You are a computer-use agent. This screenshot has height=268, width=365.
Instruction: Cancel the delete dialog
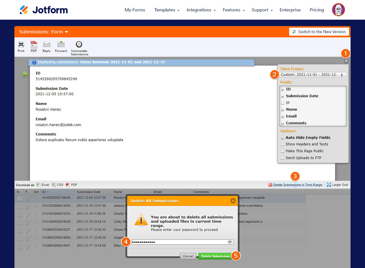(188, 256)
